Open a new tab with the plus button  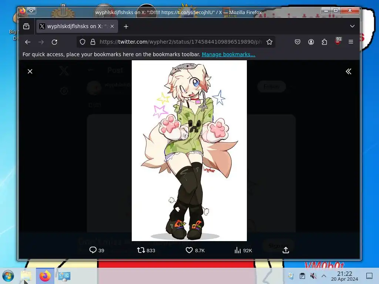(x=126, y=26)
